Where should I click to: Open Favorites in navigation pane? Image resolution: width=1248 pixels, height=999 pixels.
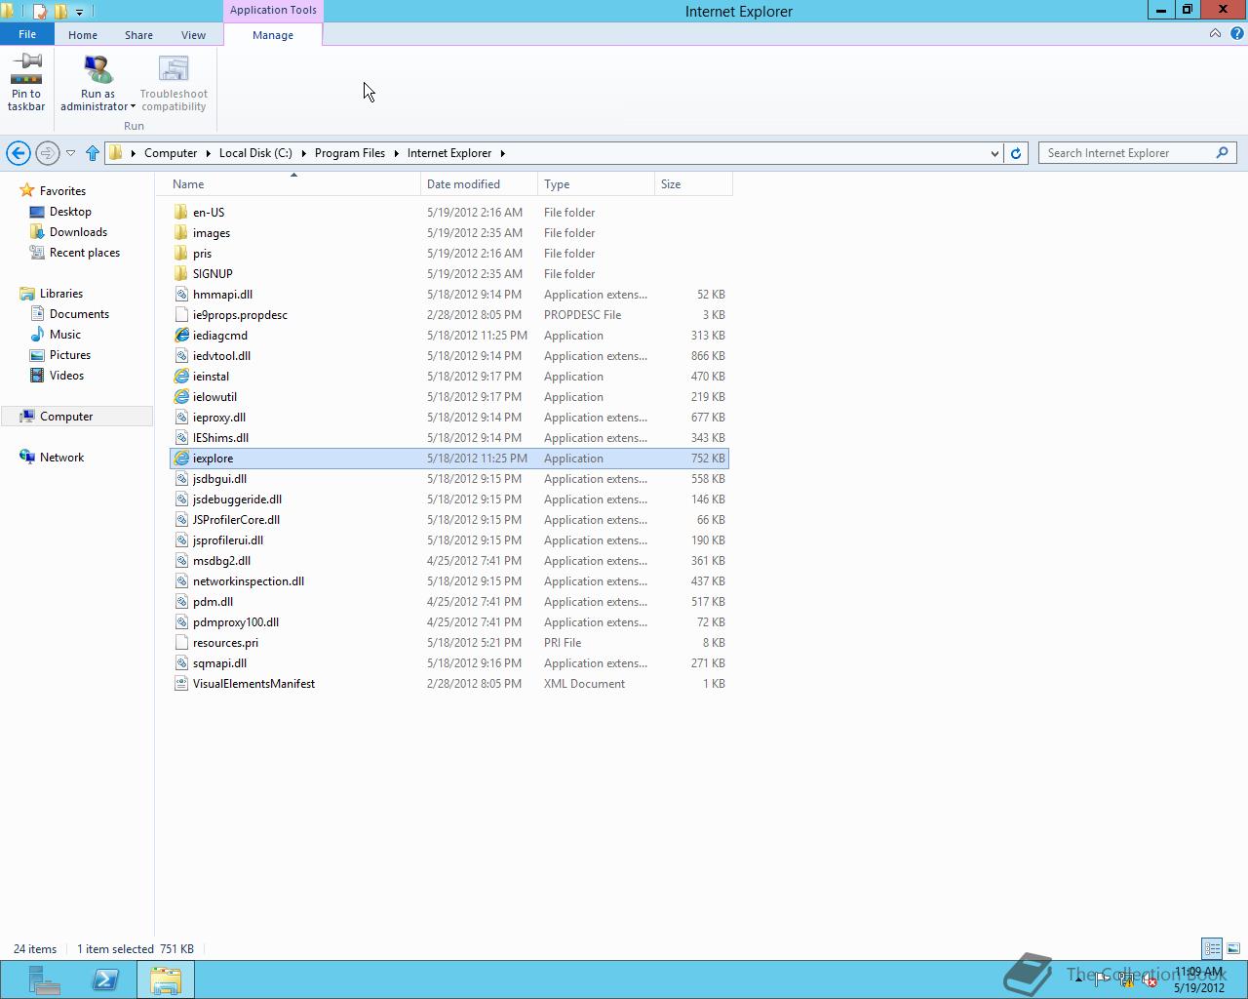click(x=62, y=191)
